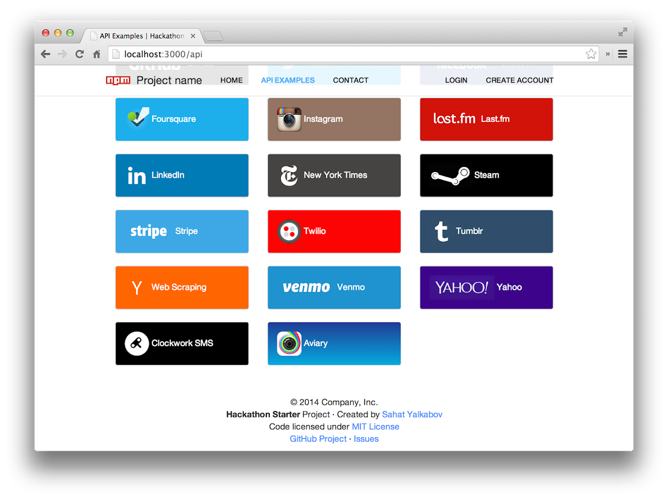Open the CREATE ACCOUNT nav item

pos(520,80)
